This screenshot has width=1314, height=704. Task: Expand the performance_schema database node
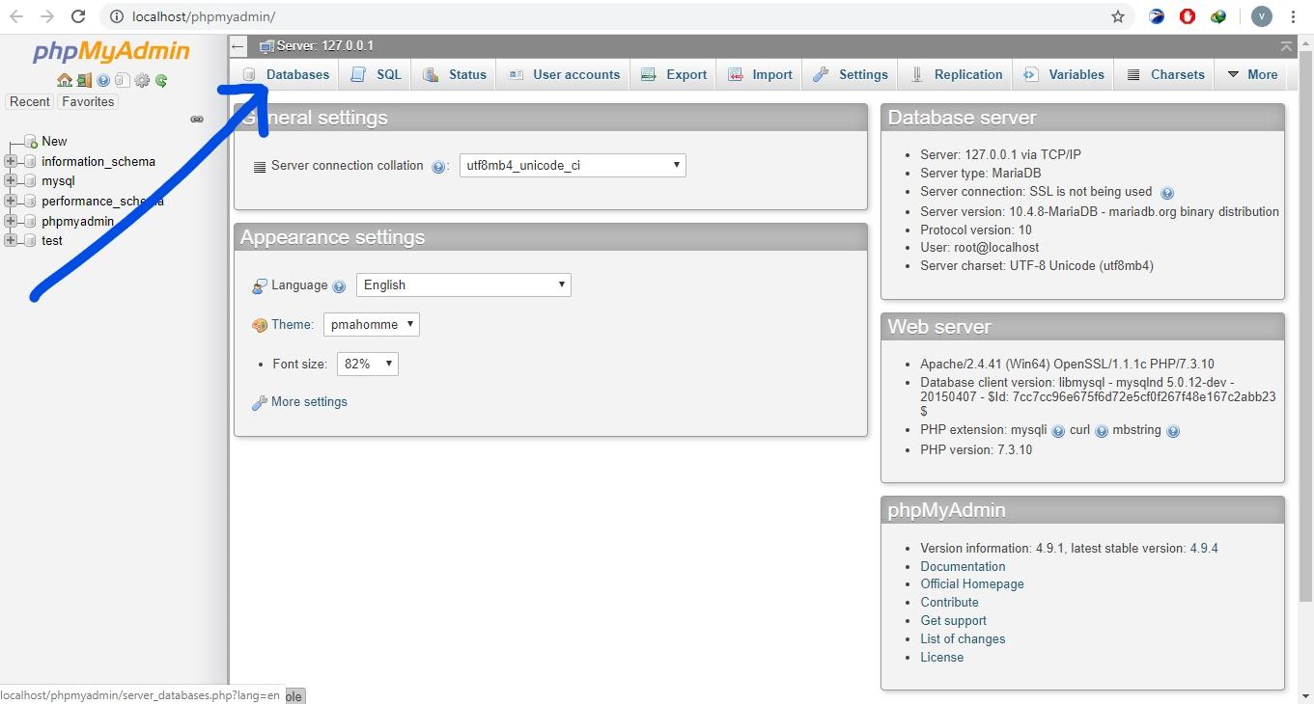click(x=11, y=201)
